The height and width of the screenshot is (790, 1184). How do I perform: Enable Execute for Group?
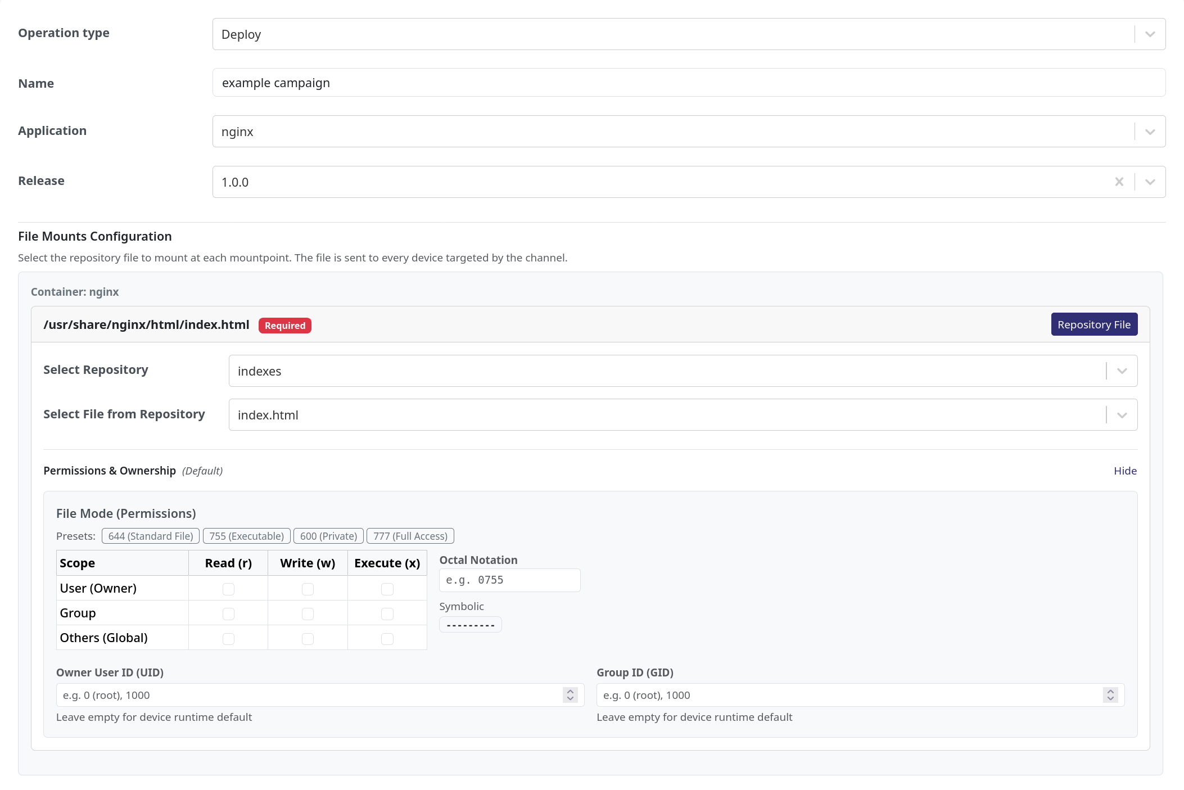387,613
